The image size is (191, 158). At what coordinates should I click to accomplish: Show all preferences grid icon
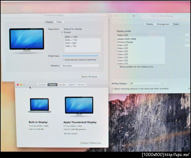point(134,16)
